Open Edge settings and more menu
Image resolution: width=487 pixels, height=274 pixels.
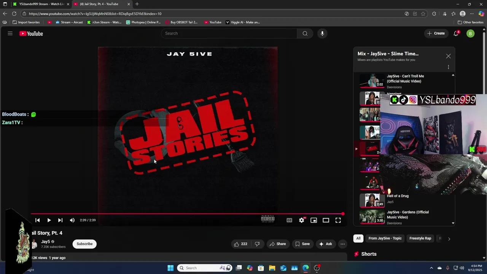coord(472,14)
